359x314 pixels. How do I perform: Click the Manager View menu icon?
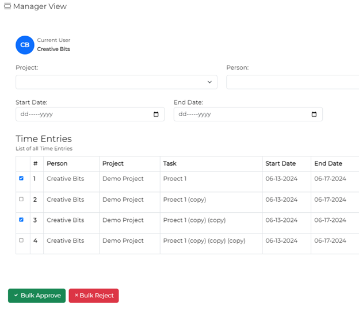(7, 6)
